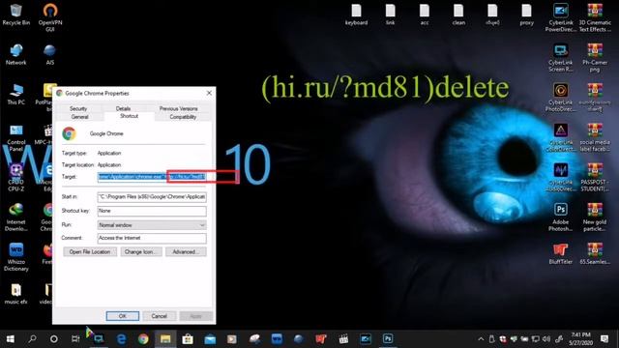This screenshot has width=619, height=348.
Task: Select CyberLink Screen Recorder desktop shortcut
Action: [x=561, y=58]
